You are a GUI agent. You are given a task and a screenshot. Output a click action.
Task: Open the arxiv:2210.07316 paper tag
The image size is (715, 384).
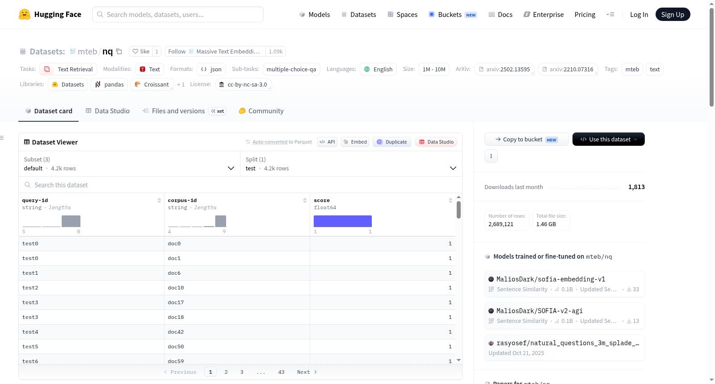tap(568, 69)
